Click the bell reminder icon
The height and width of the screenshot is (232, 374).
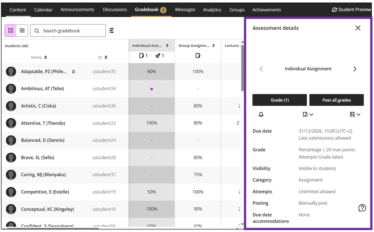pos(261,115)
